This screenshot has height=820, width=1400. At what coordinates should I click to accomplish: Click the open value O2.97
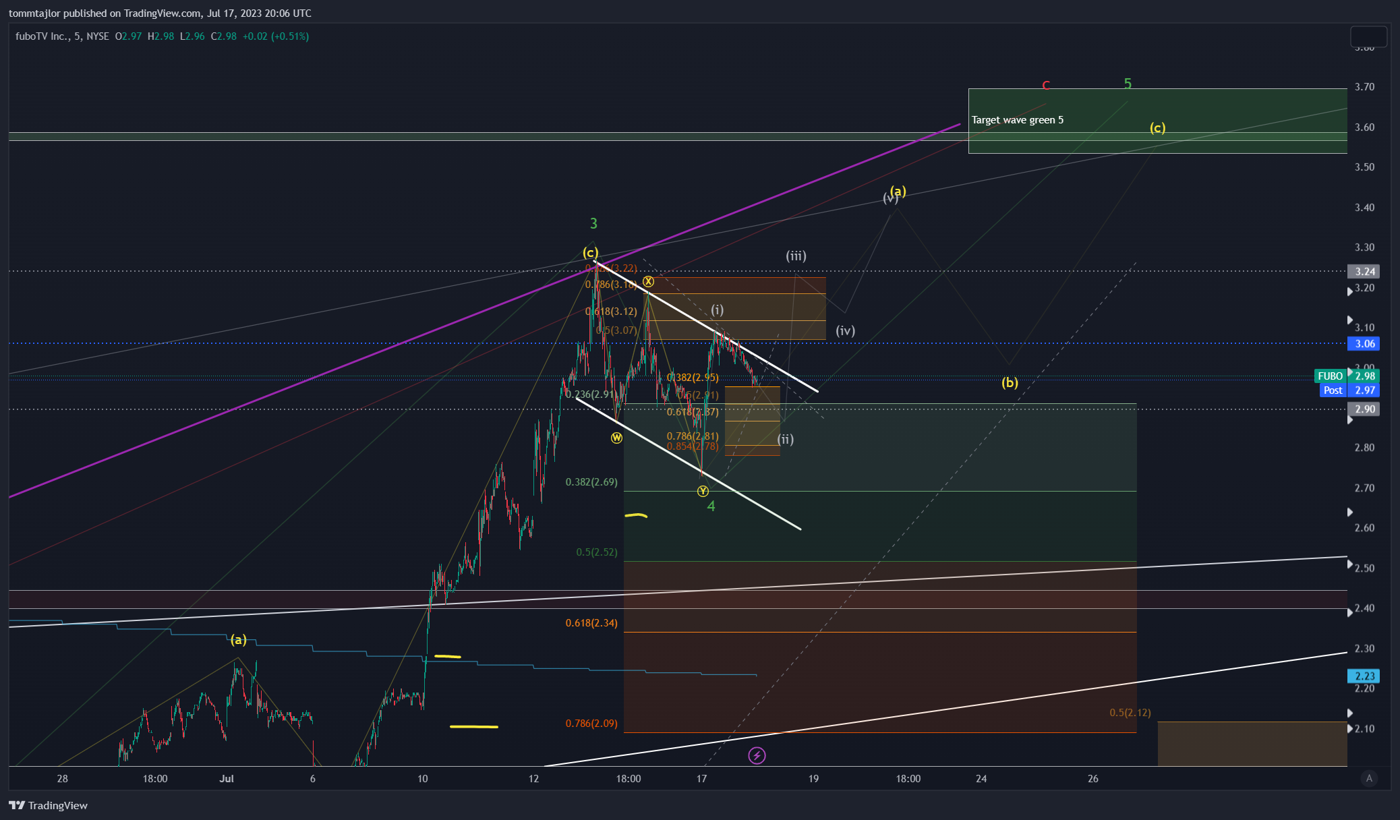click(128, 36)
